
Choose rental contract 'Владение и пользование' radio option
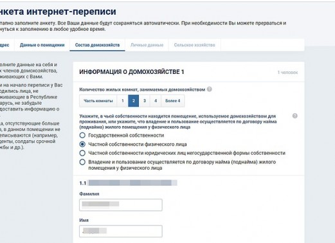82,162
